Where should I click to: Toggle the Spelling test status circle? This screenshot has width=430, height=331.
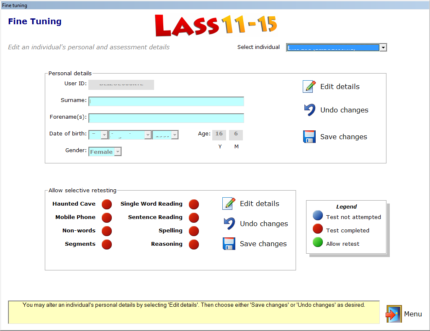pyautogui.click(x=193, y=231)
